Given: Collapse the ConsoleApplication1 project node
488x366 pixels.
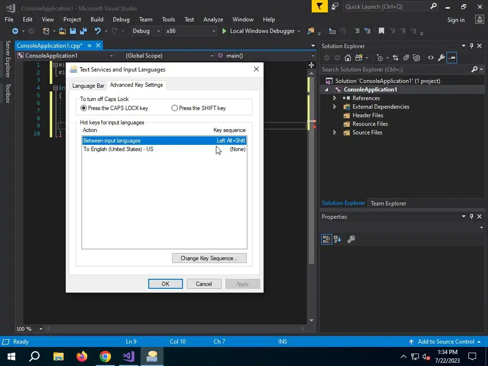Looking at the screenshot, I should pyautogui.click(x=326, y=90).
